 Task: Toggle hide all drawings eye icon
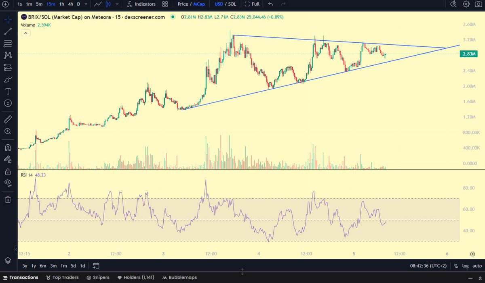point(8,183)
